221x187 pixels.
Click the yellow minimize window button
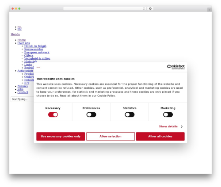click(16, 8)
